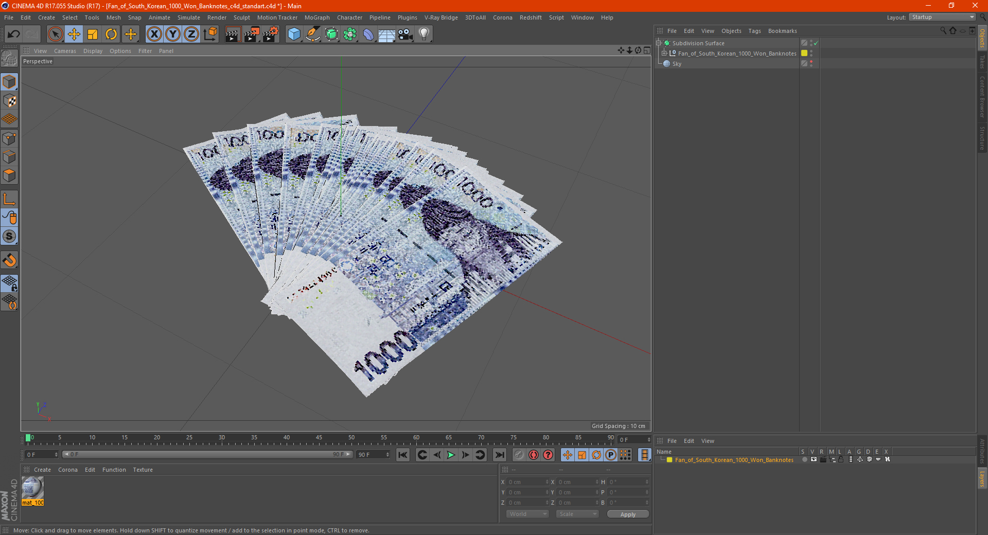Switch to Texture mode
This screenshot has height=535, width=988.
click(x=9, y=100)
